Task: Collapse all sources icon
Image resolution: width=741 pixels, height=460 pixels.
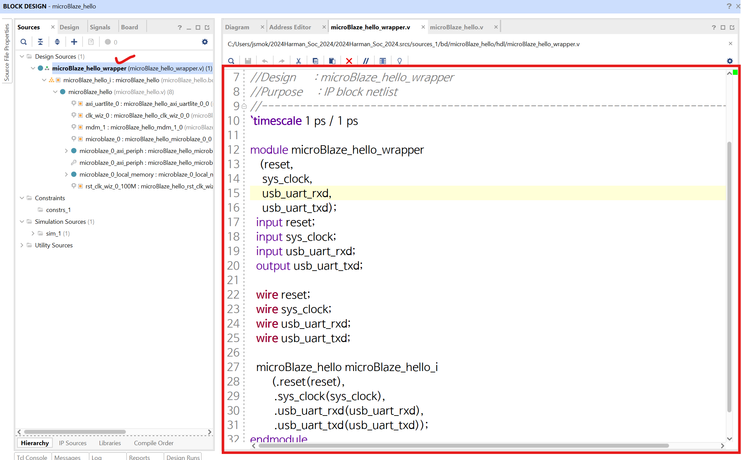Action: pos(40,42)
